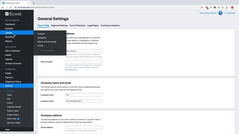Click Get Help link
Image resolution: width=239 pixels, height=134 pixels.
pos(231,13)
